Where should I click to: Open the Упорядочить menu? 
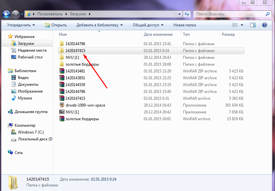[x=21, y=25]
